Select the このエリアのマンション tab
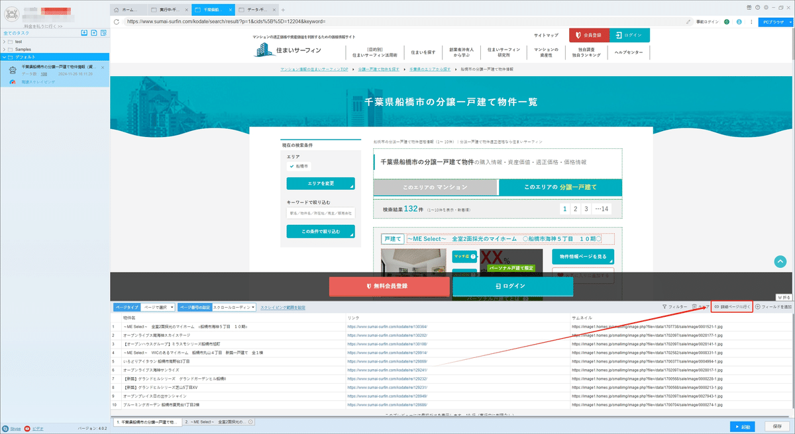 (435, 187)
